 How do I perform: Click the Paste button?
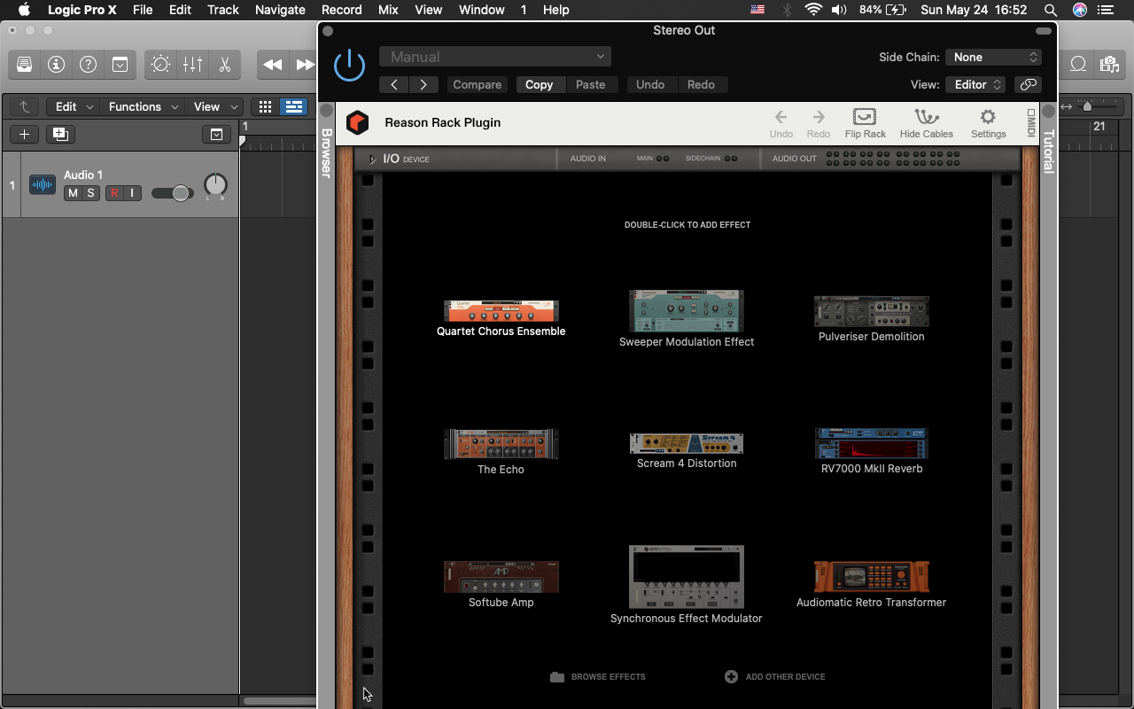click(x=590, y=85)
